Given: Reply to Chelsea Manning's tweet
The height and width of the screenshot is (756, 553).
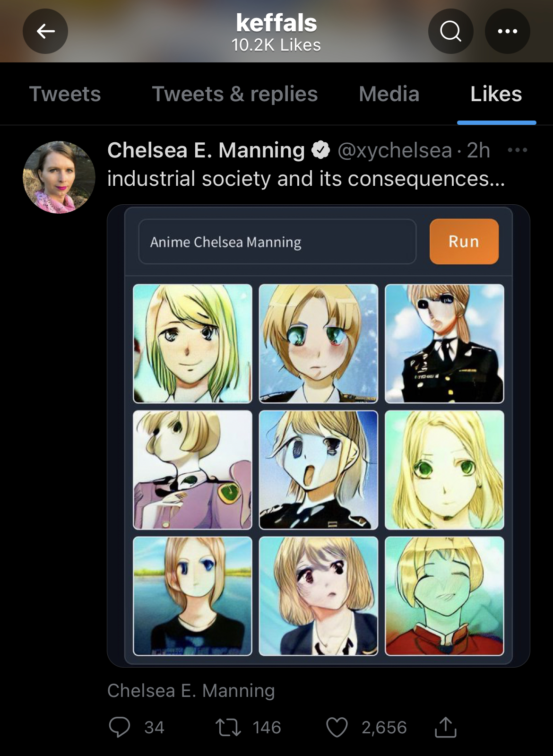Looking at the screenshot, I should point(119,727).
